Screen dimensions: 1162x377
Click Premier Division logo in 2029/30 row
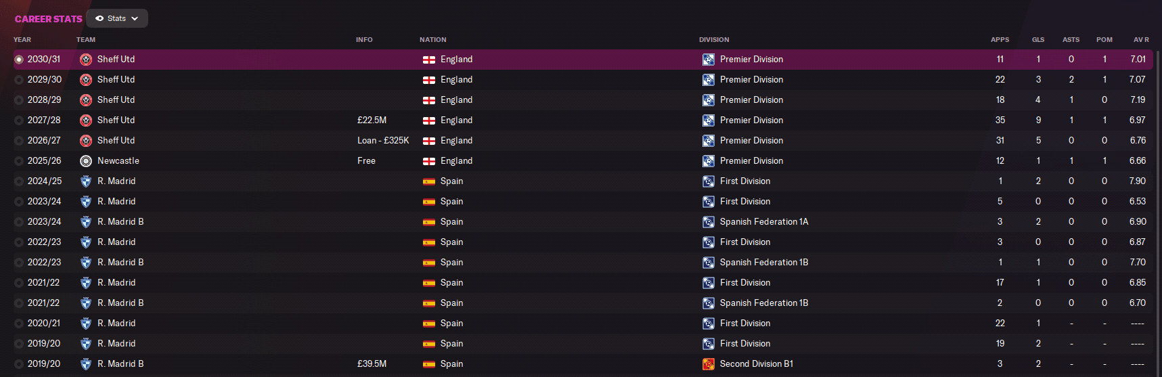pyautogui.click(x=708, y=80)
